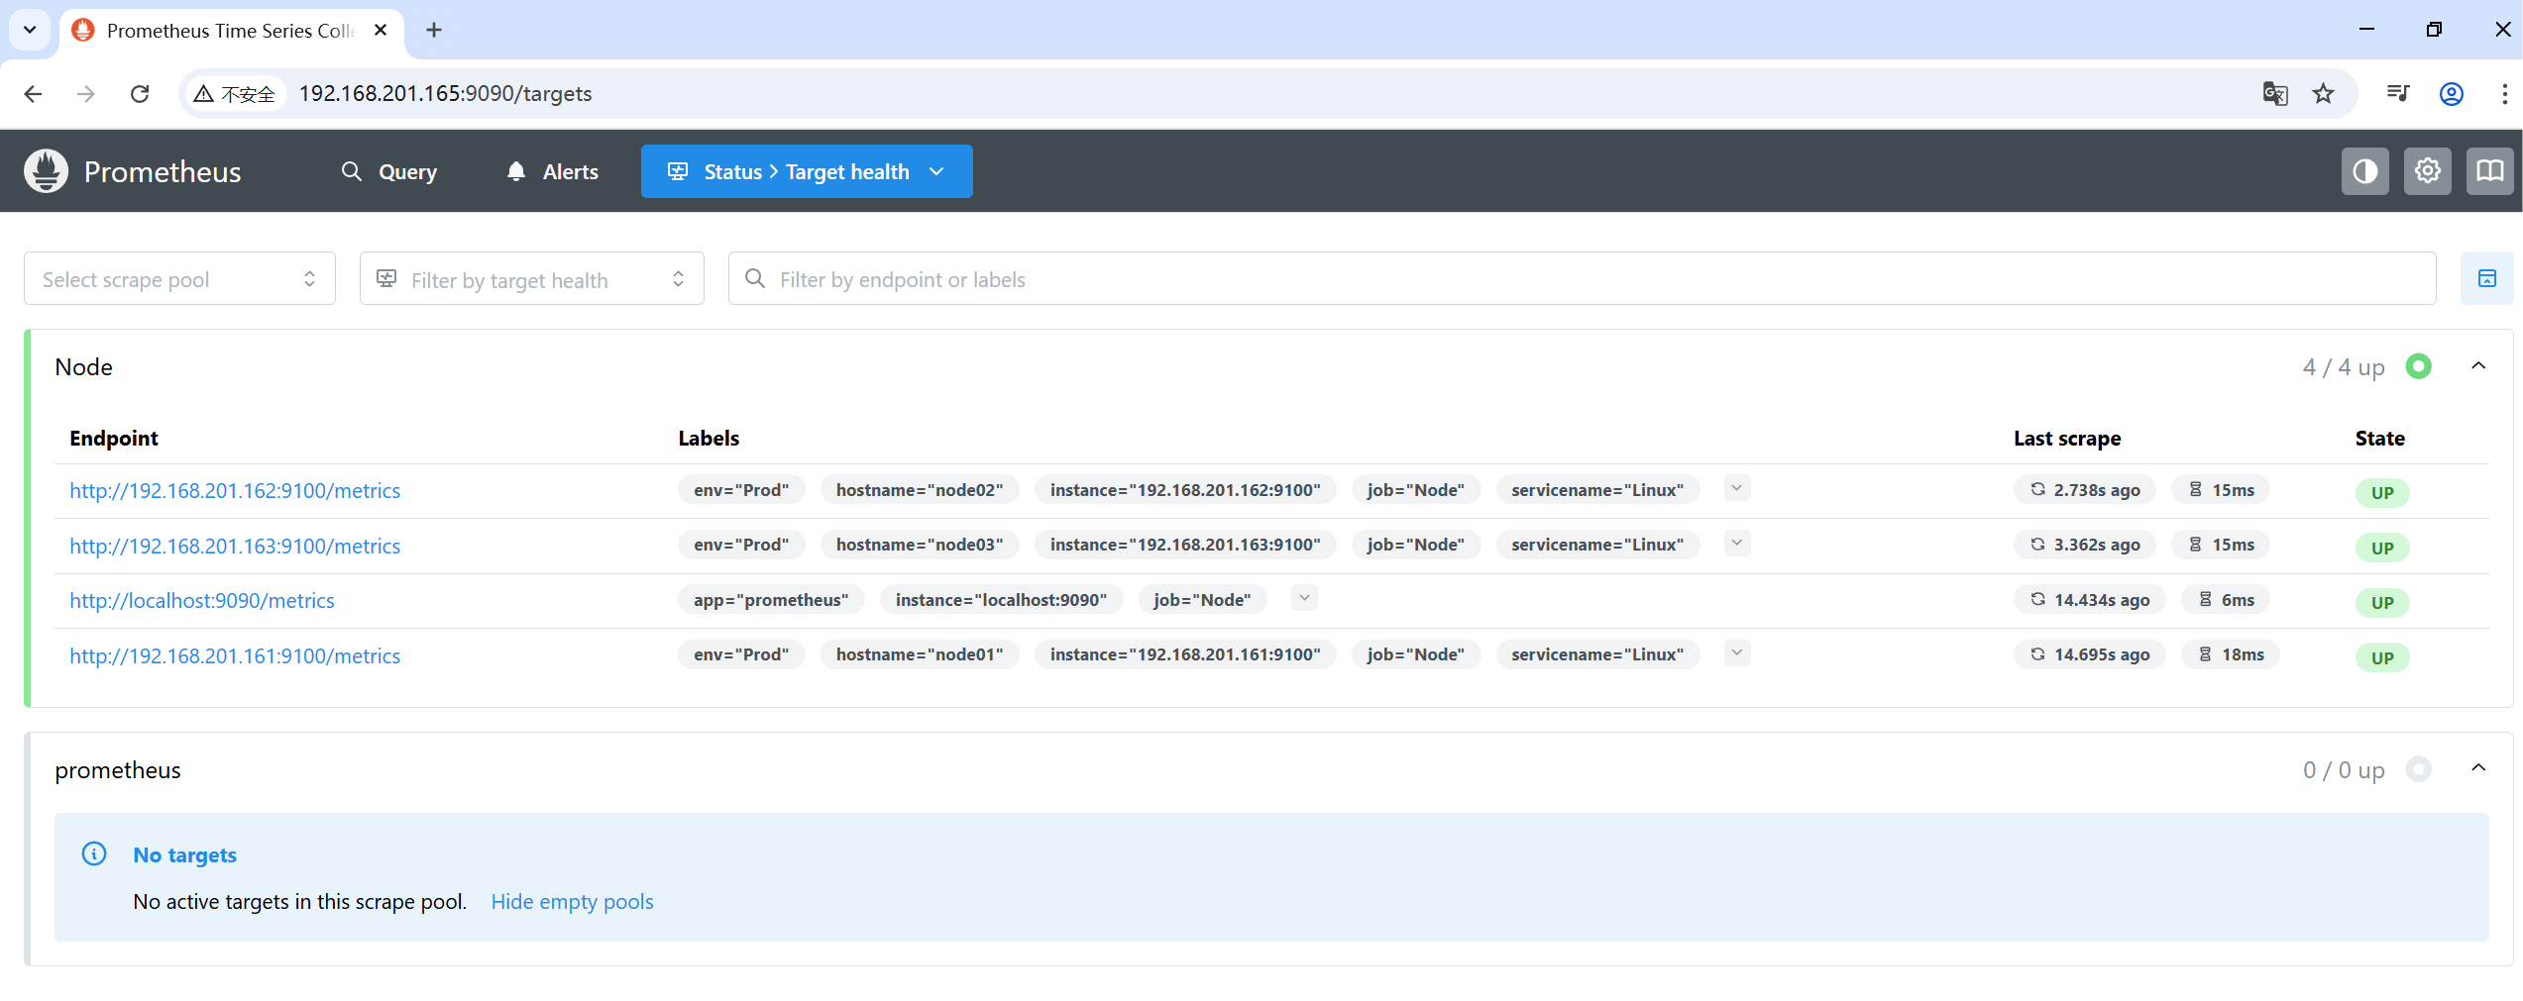Reload the page with refresh icon
This screenshot has width=2523, height=1001.
tap(140, 94)
